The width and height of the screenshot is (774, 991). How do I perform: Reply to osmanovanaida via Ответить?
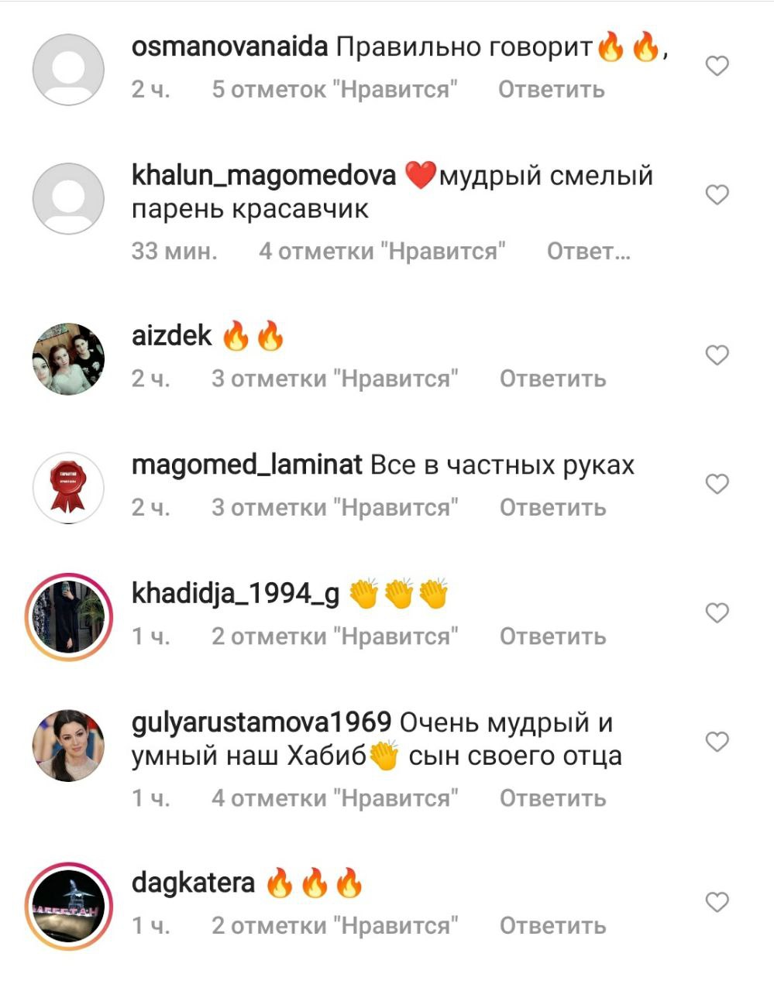[x=552, y=90]
